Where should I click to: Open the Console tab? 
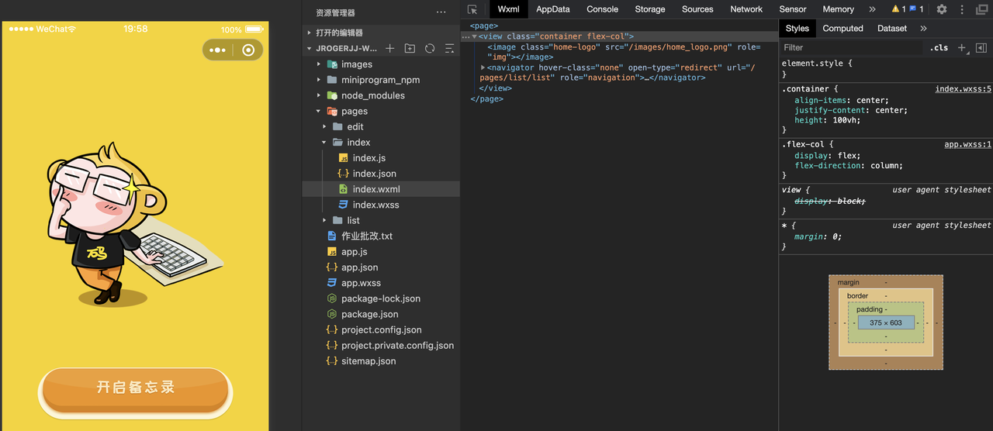[x=603, y=9]
